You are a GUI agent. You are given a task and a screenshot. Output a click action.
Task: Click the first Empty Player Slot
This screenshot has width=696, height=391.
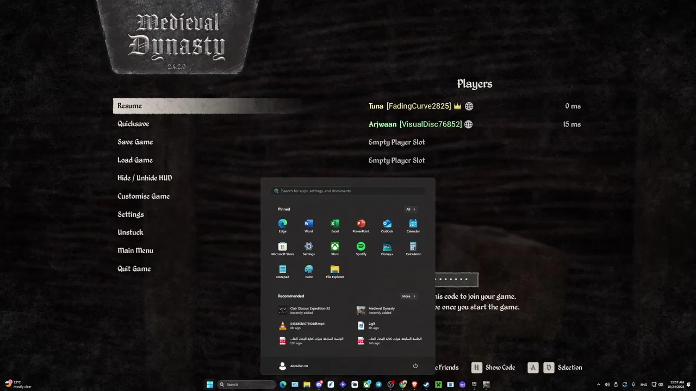397,142
